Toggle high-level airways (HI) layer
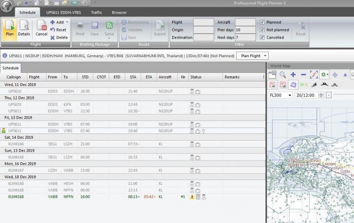This screenshot has width=354, height=223. pyautogui.click(x=273, y=85)
